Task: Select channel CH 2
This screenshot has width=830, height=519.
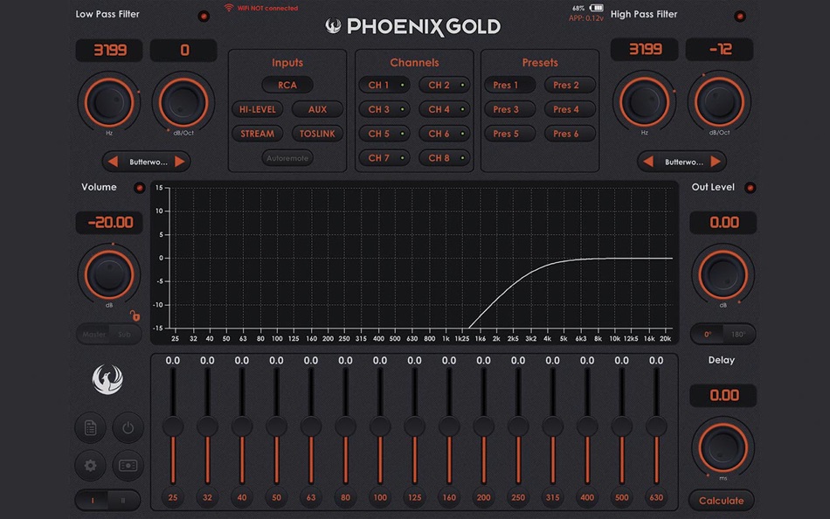Action: pos(444,85)
